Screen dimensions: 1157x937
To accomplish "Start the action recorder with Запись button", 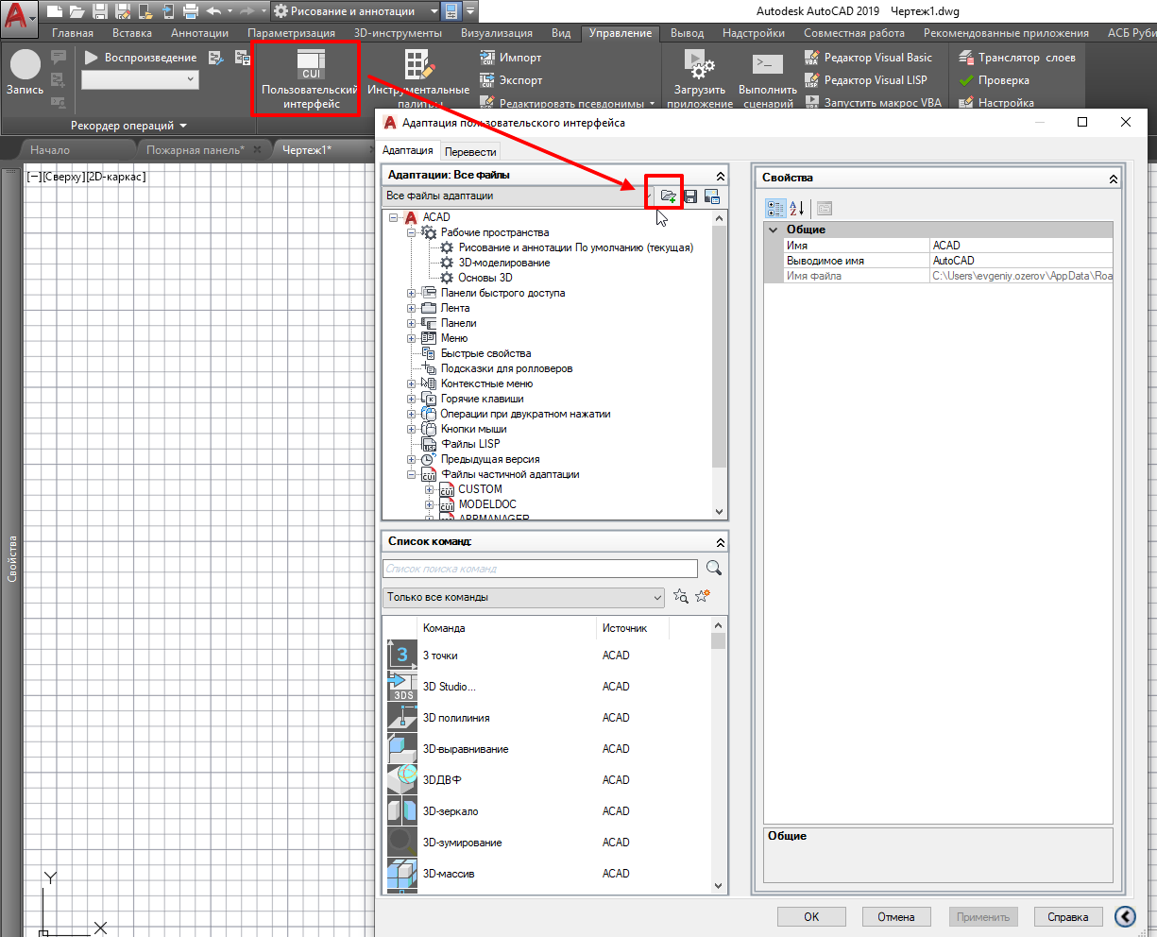I will coord(26,73).
